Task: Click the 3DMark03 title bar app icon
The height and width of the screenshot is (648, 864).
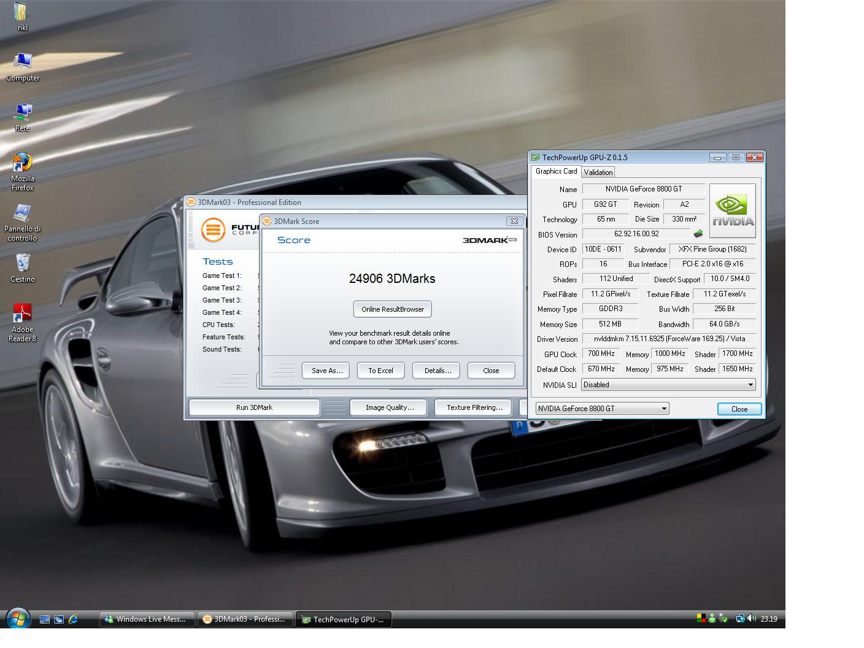Action: (191, 202)
